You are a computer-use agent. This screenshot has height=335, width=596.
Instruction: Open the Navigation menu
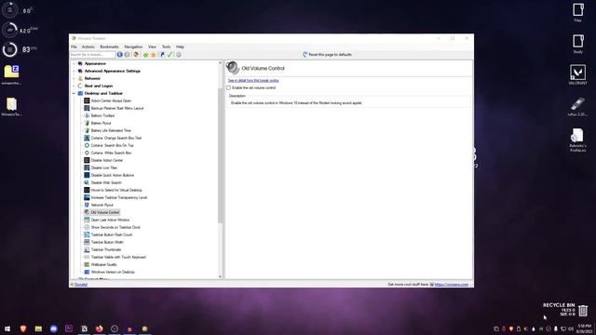coord(133,47)
